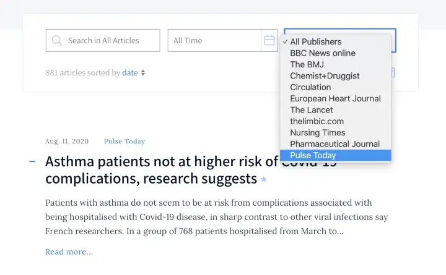Open the All Time date field
Screen dimensions: 446x275
214,41
